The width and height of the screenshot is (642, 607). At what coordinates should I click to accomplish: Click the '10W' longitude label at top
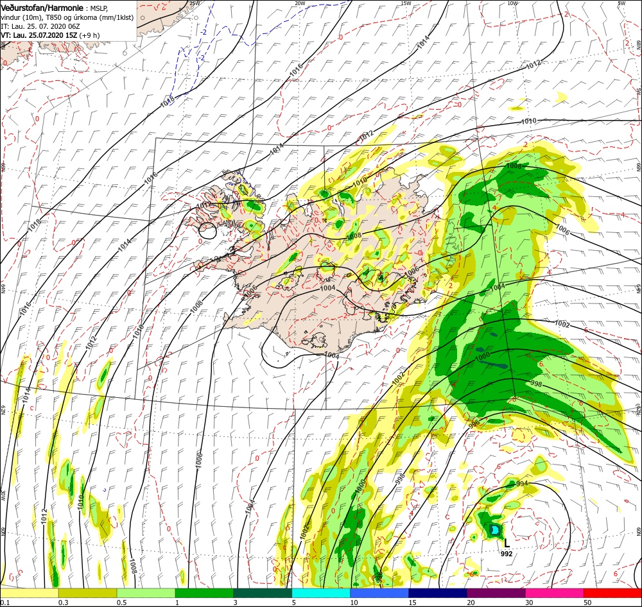click(512, 3)
